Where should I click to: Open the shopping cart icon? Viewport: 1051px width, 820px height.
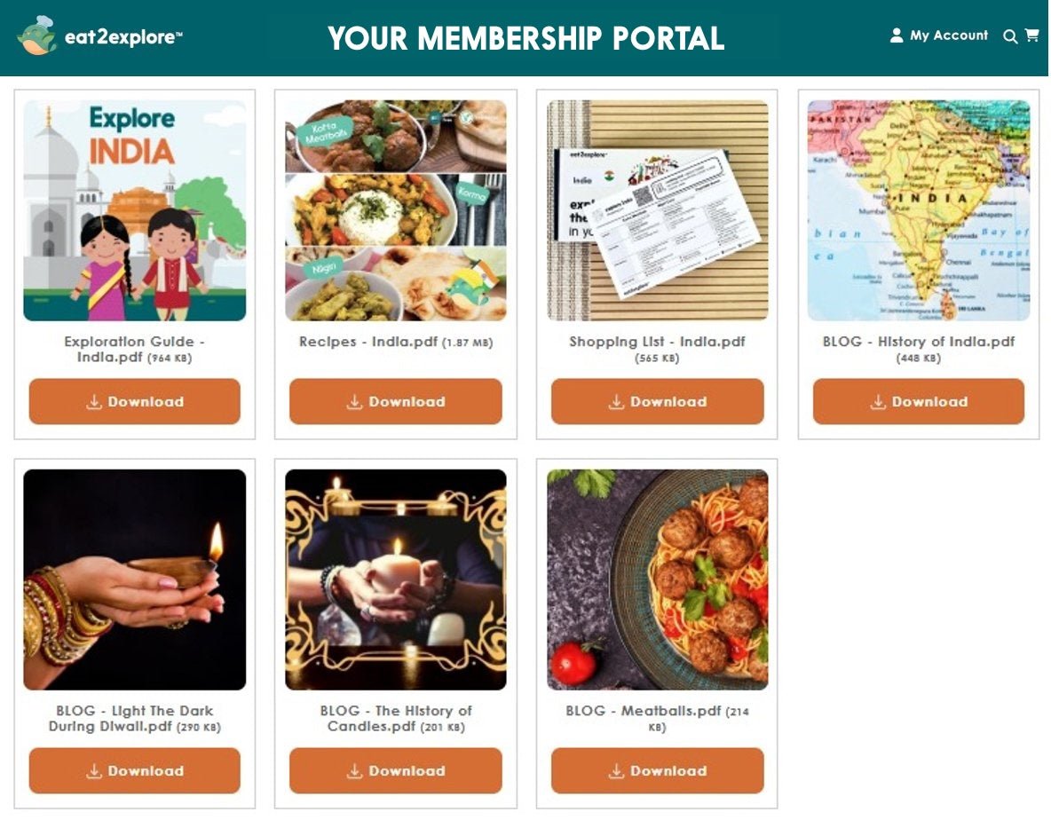(1032, 35)
